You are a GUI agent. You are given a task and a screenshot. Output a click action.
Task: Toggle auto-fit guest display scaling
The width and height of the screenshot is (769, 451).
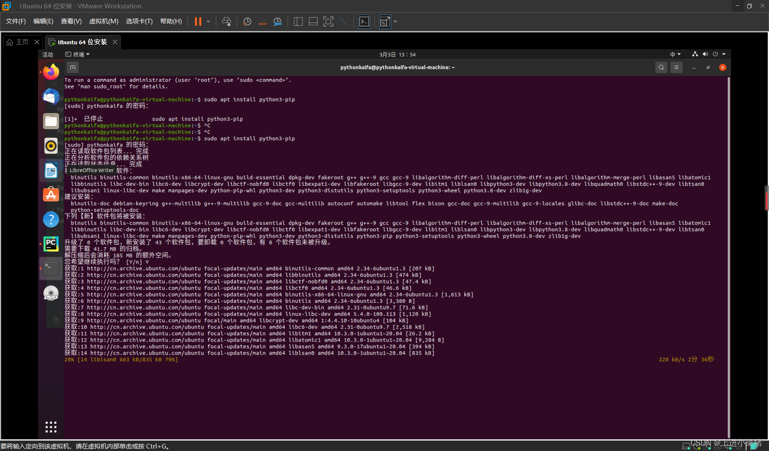coord(384,21)
